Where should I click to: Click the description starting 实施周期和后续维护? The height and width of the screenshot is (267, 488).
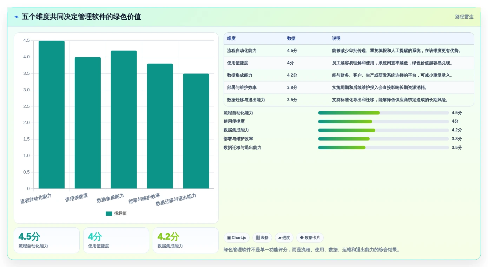click(x=380, y=87)
